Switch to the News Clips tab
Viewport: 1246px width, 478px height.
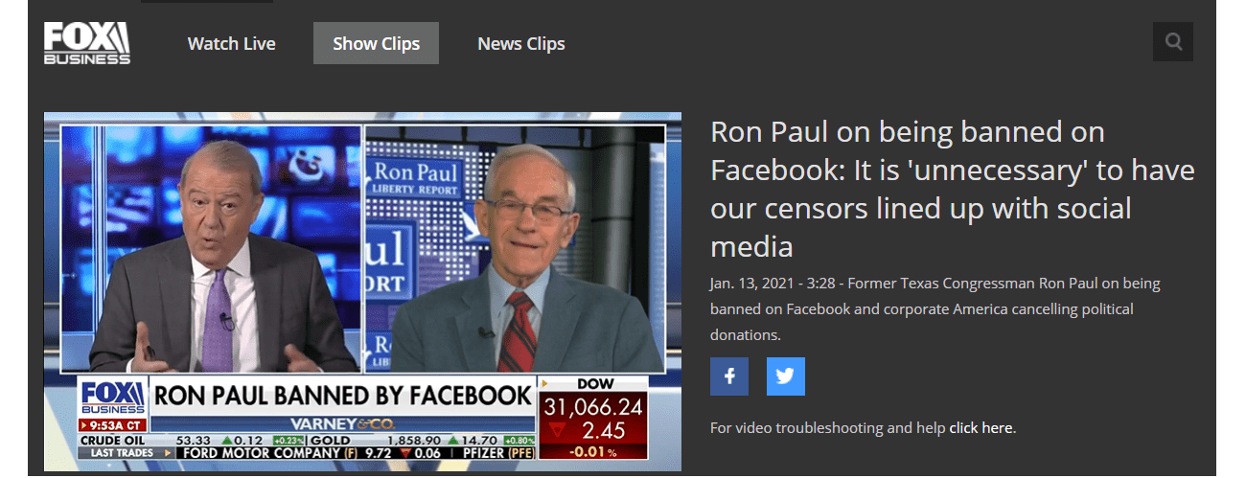point(521,43)
